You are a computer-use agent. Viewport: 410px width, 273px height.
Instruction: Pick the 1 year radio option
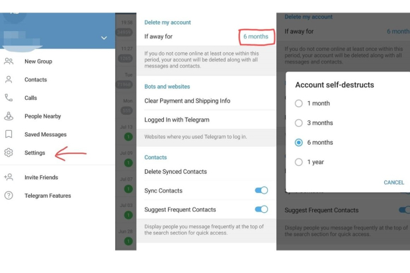point(299,162)
